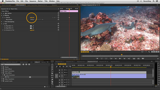Click the Lift button in Program Monitor

[134, 58]
